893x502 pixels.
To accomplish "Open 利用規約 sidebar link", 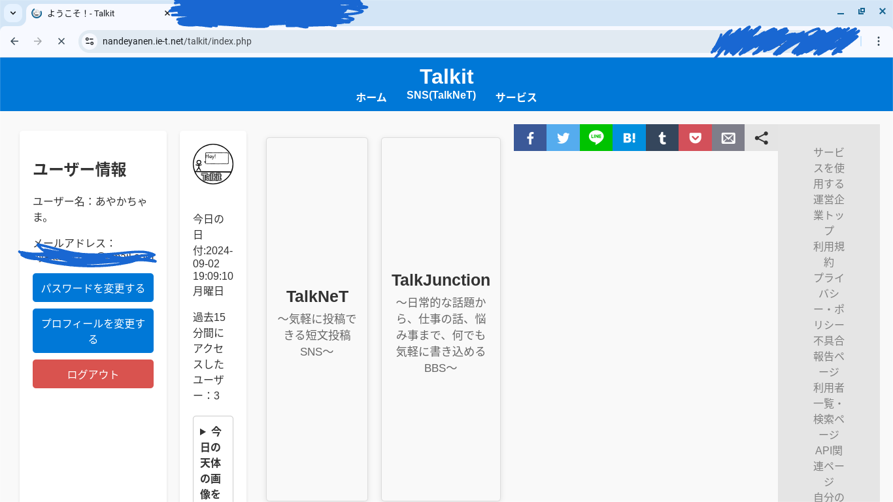I will (x=829, y=254).
